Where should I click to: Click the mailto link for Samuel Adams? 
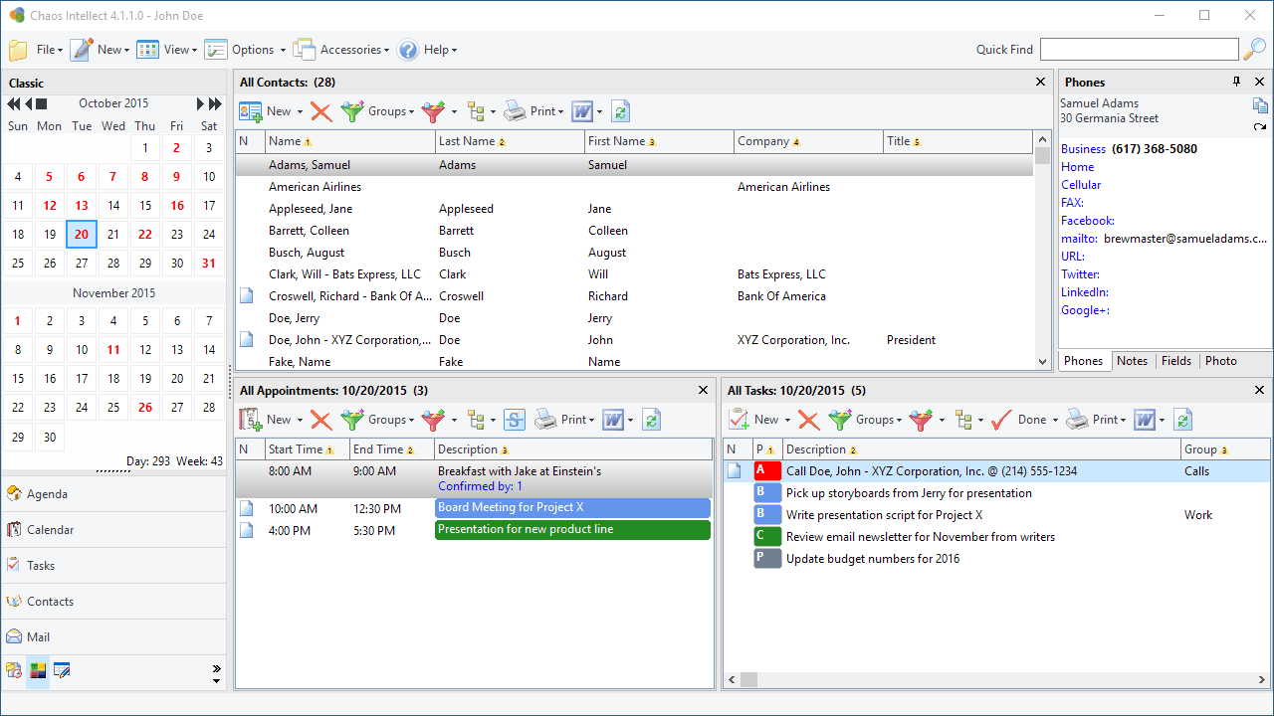point(1079,239)
